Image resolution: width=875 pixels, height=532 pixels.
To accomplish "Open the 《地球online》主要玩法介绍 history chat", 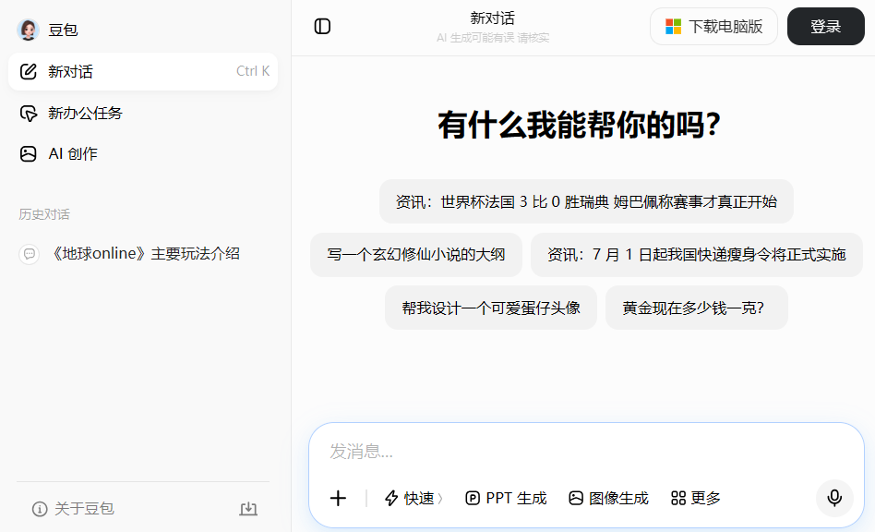I will (143, 254).
